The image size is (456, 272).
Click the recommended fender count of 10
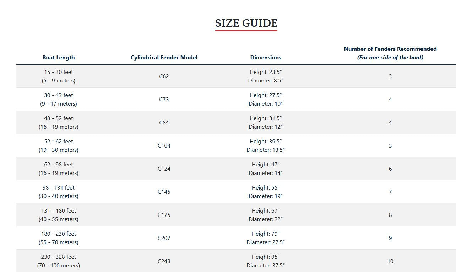pos(390,261)
